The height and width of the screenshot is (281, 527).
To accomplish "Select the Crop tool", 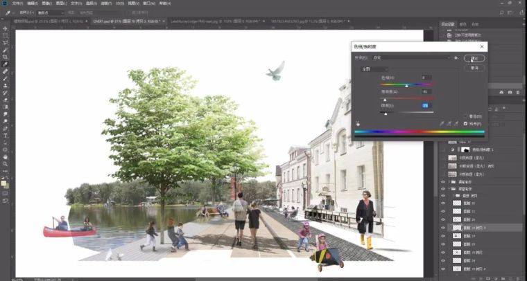I will pos(5,57).
